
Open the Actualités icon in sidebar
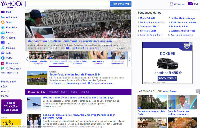coord(3,17)
